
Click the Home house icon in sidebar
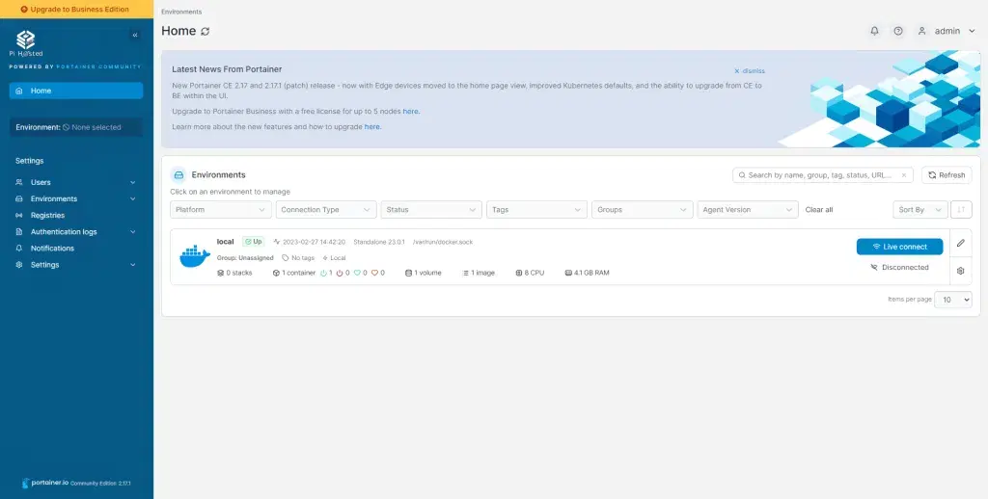pyautogui.click(x=19, y=91)
